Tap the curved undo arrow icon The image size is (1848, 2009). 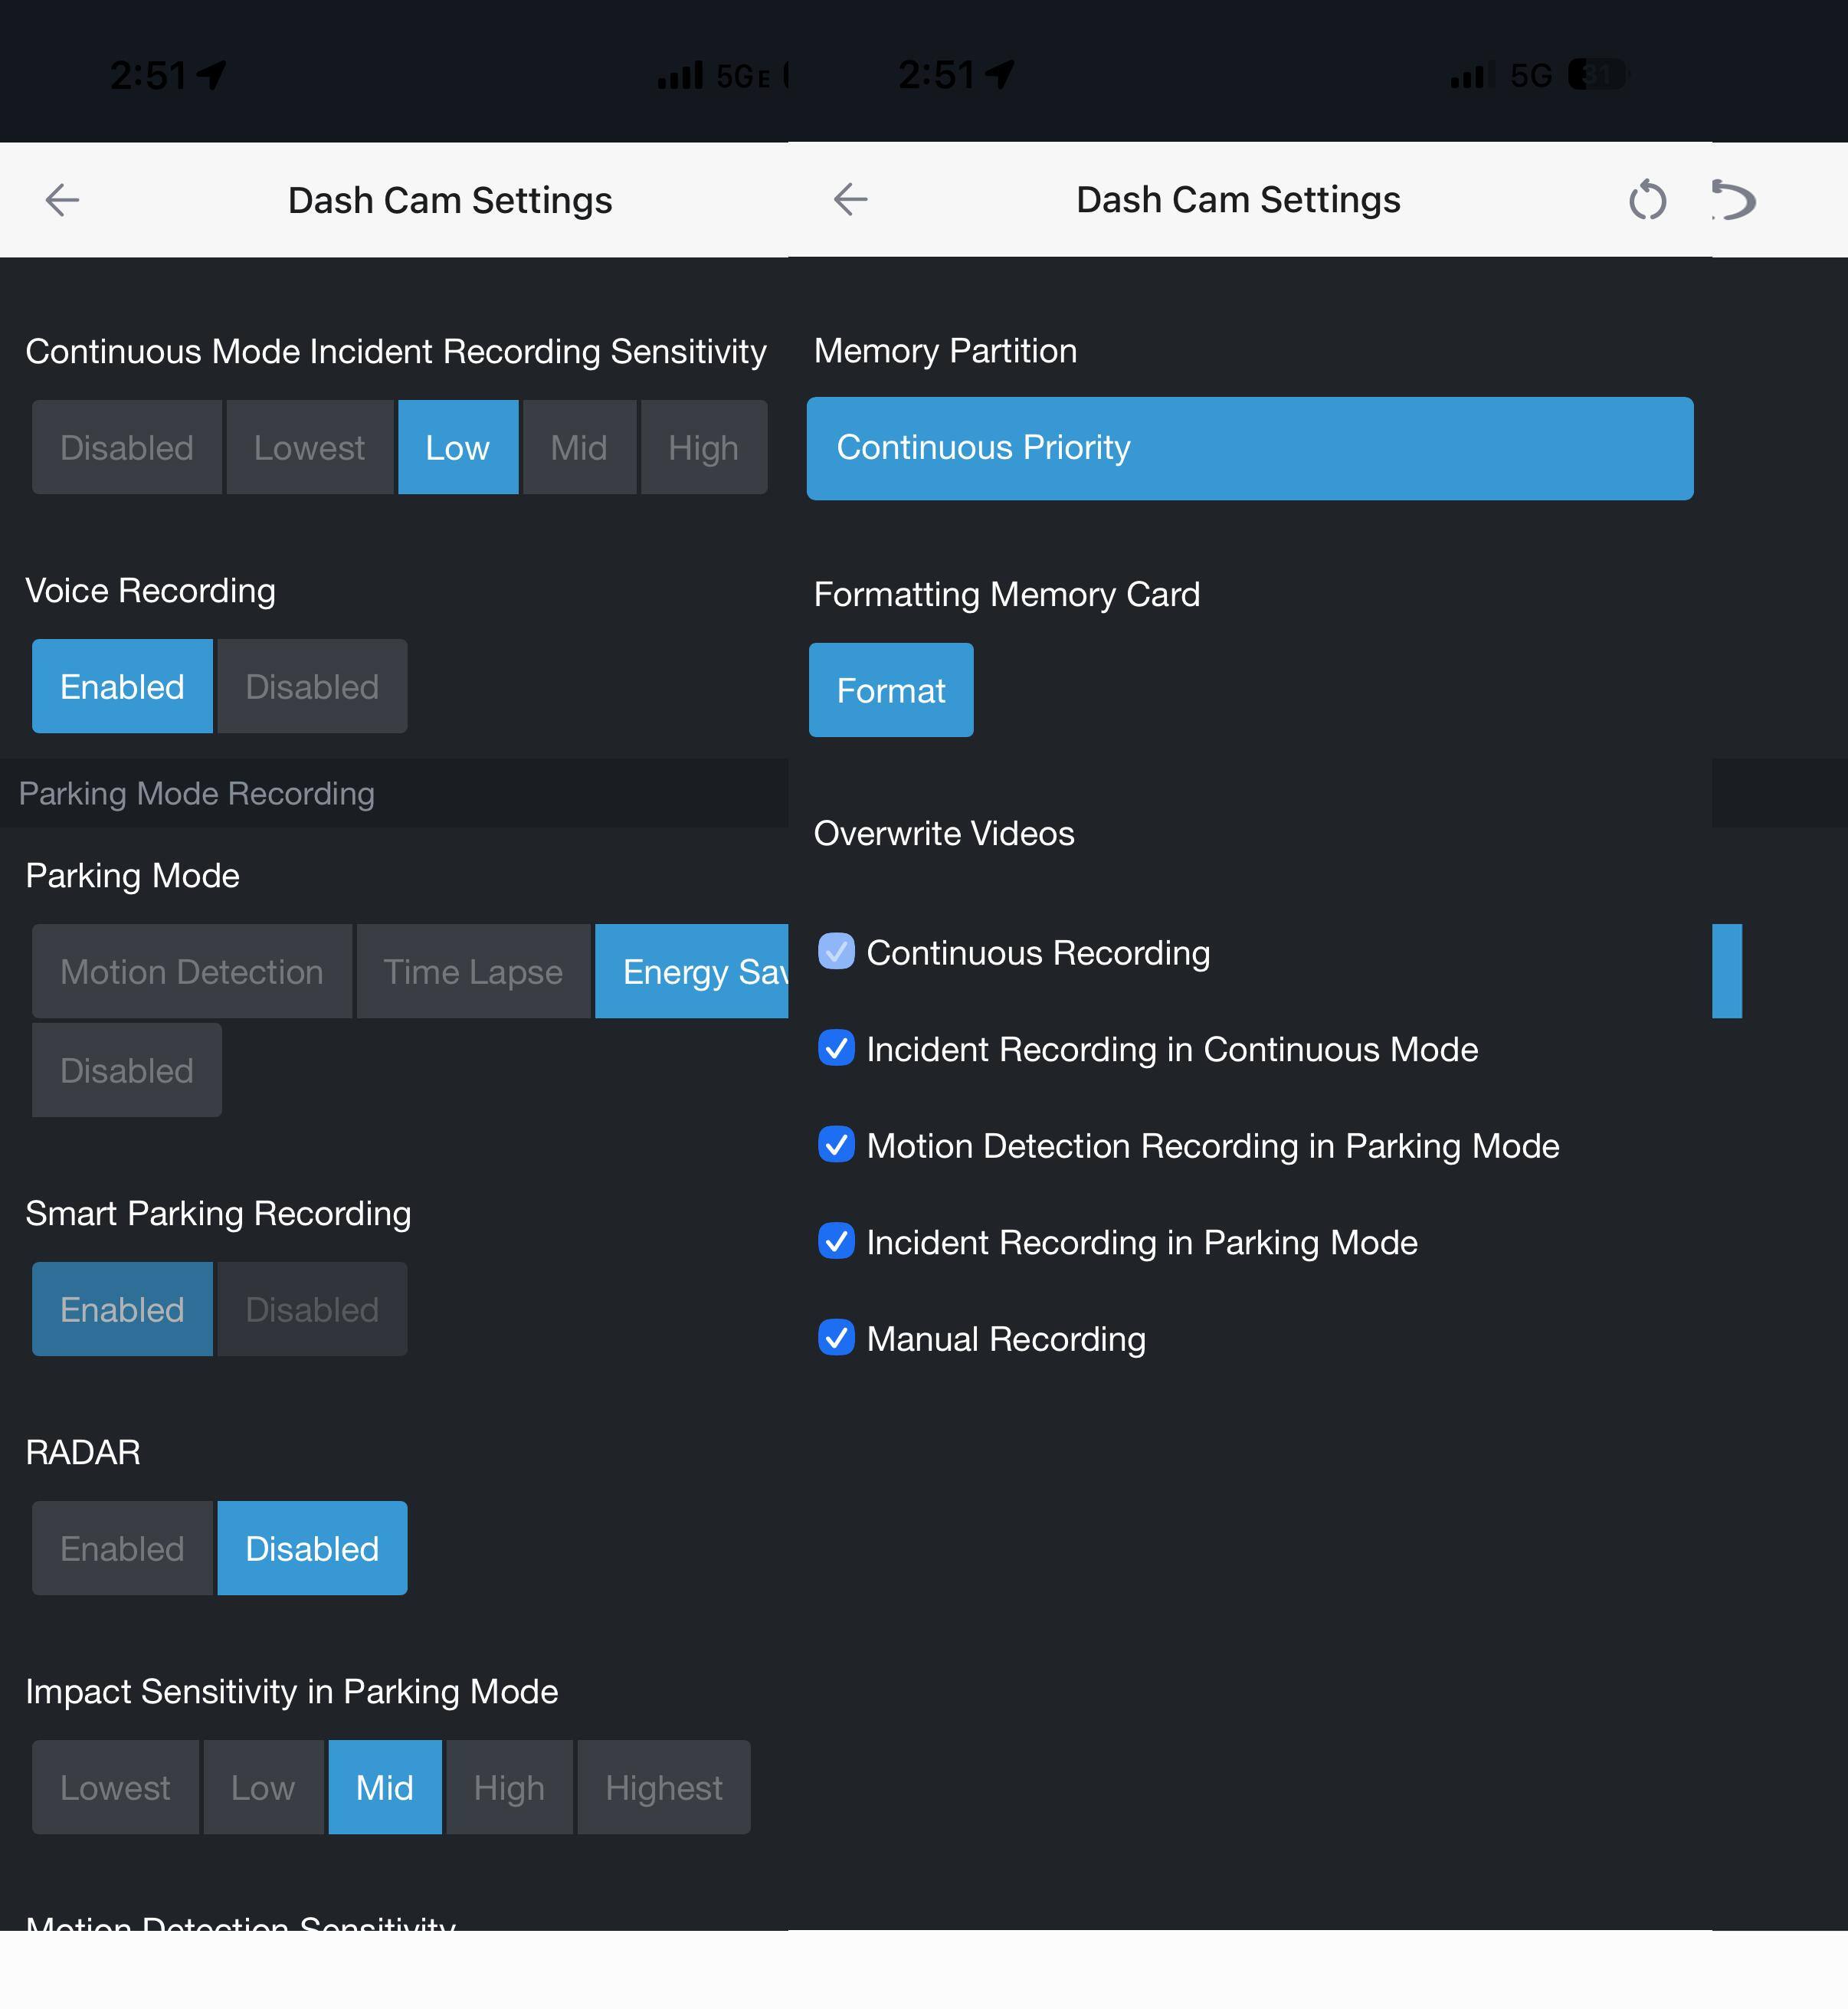coord(1734,199)
